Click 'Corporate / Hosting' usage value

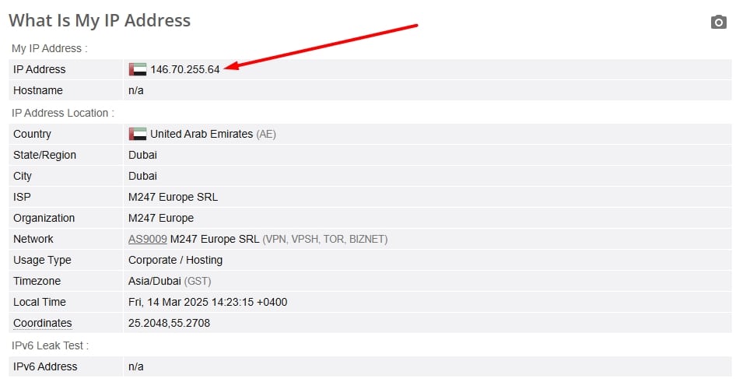click(175, 261)
